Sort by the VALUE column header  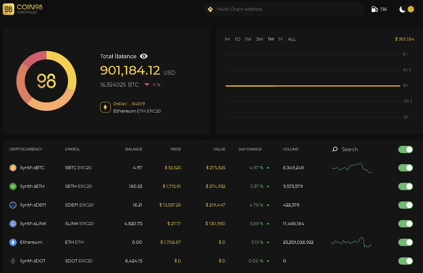point(219,149)
